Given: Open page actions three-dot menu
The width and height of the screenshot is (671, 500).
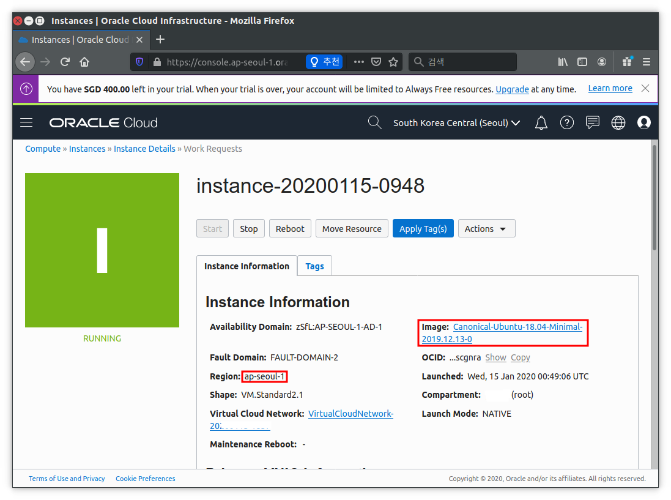Looking at the screenshot, I should point(359,62).
